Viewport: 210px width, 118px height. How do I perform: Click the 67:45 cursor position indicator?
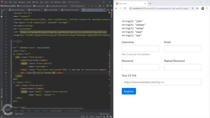[83, 117]
